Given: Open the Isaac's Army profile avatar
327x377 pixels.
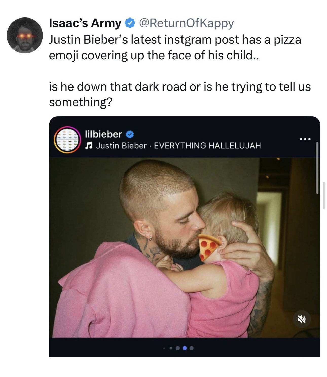Looking at the screenshot, I should [x=25, y=35].
